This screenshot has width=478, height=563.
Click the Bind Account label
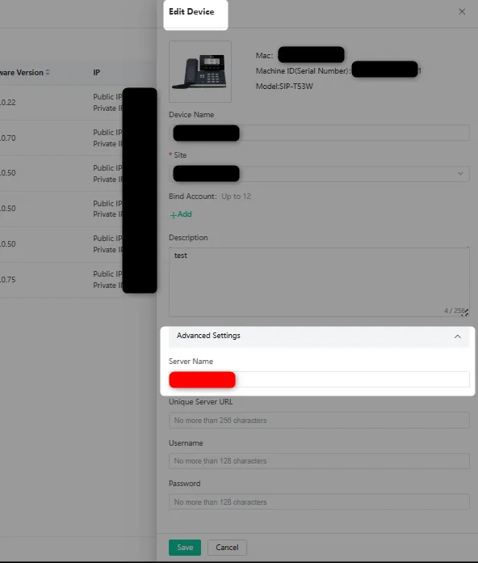click(193, 197)
